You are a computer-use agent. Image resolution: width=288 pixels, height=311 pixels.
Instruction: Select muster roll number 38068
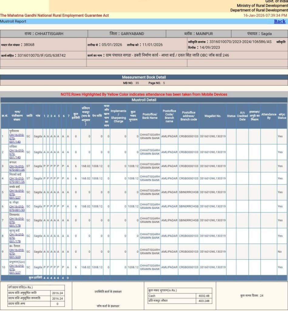[x=29, y=45]
